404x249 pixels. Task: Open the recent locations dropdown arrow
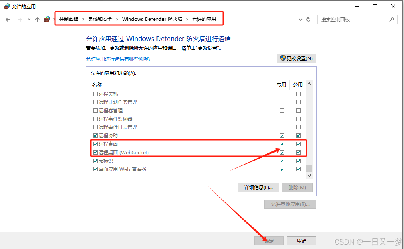pos(29,20)
